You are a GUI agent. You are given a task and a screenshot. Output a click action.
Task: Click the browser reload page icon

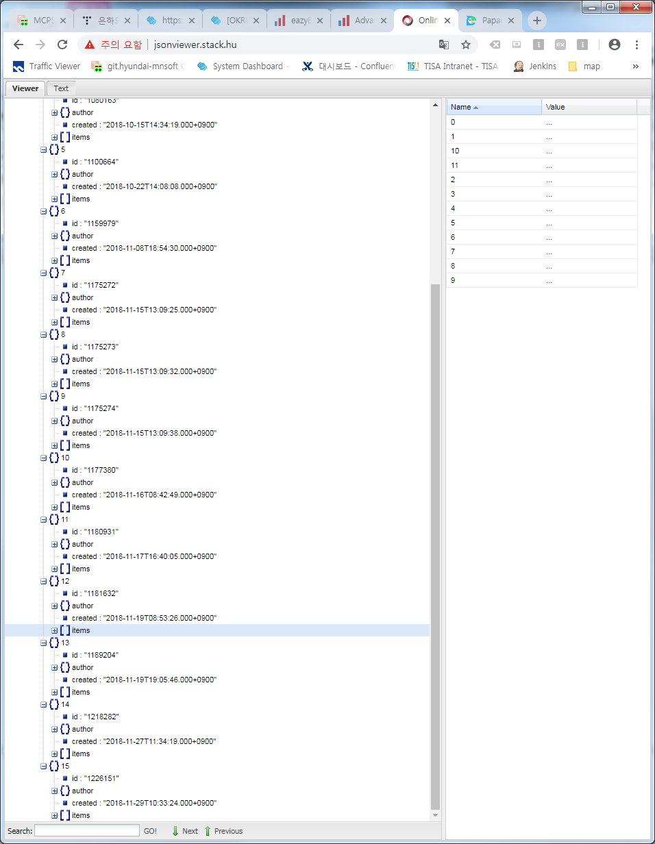pyautogui.click(x=62, y=45)
